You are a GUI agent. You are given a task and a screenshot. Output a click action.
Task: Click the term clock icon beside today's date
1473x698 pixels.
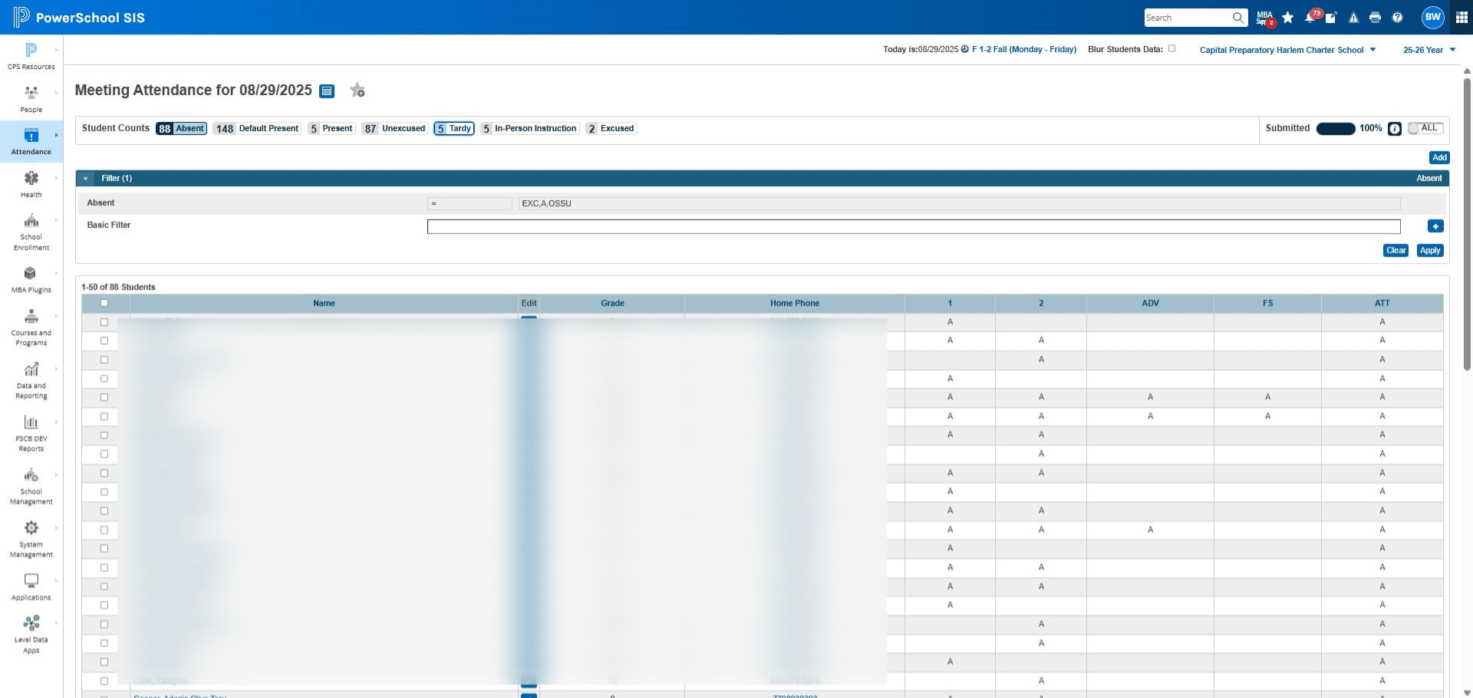pyautogui.click(x=964, y=49)
